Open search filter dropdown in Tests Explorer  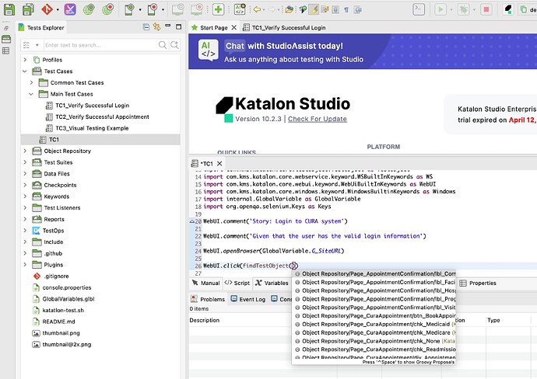37,45
